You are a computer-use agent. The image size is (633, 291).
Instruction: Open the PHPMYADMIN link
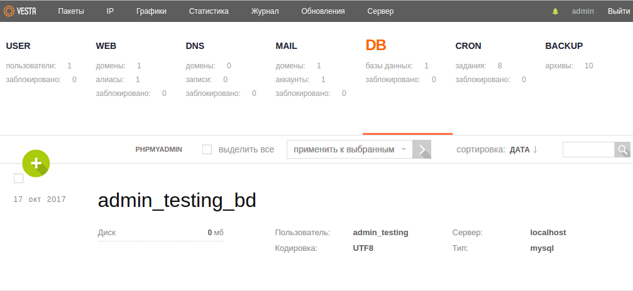(x=158, y=149)
